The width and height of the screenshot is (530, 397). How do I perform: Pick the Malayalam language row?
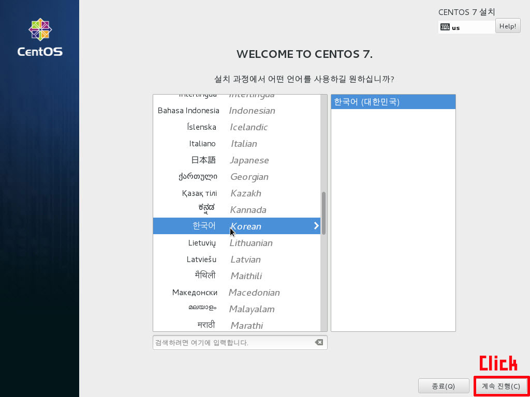point(237,309)
